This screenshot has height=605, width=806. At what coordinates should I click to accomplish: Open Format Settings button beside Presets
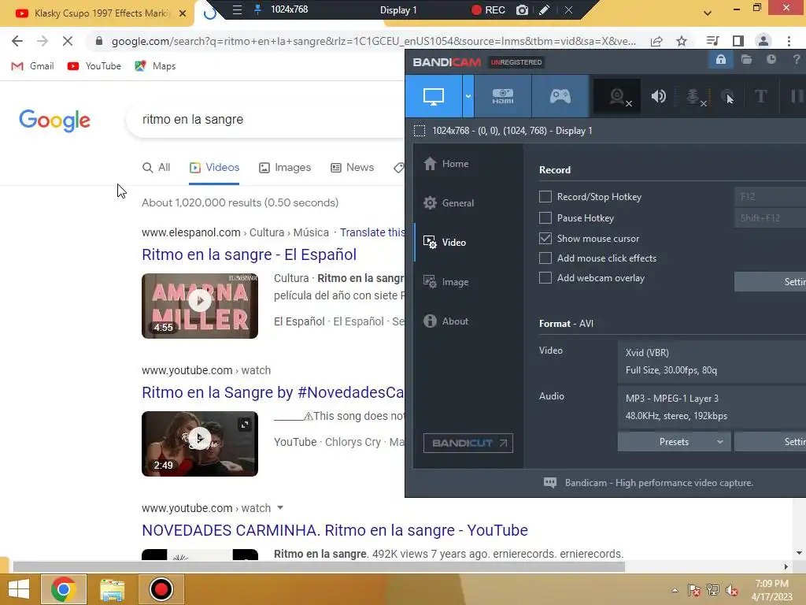770,442
